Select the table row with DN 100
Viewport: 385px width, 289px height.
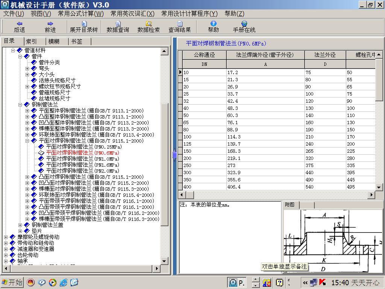pyautogui.click(x=279, y=137)
